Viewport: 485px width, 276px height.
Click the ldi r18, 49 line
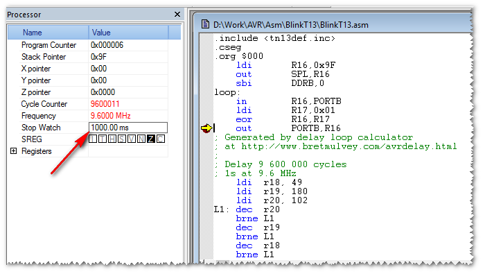(x=269, y=182)
